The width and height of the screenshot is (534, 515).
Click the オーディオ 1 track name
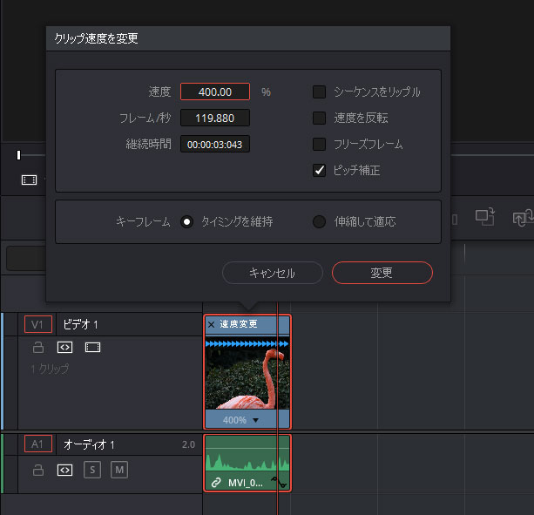[x=89, y=444]
